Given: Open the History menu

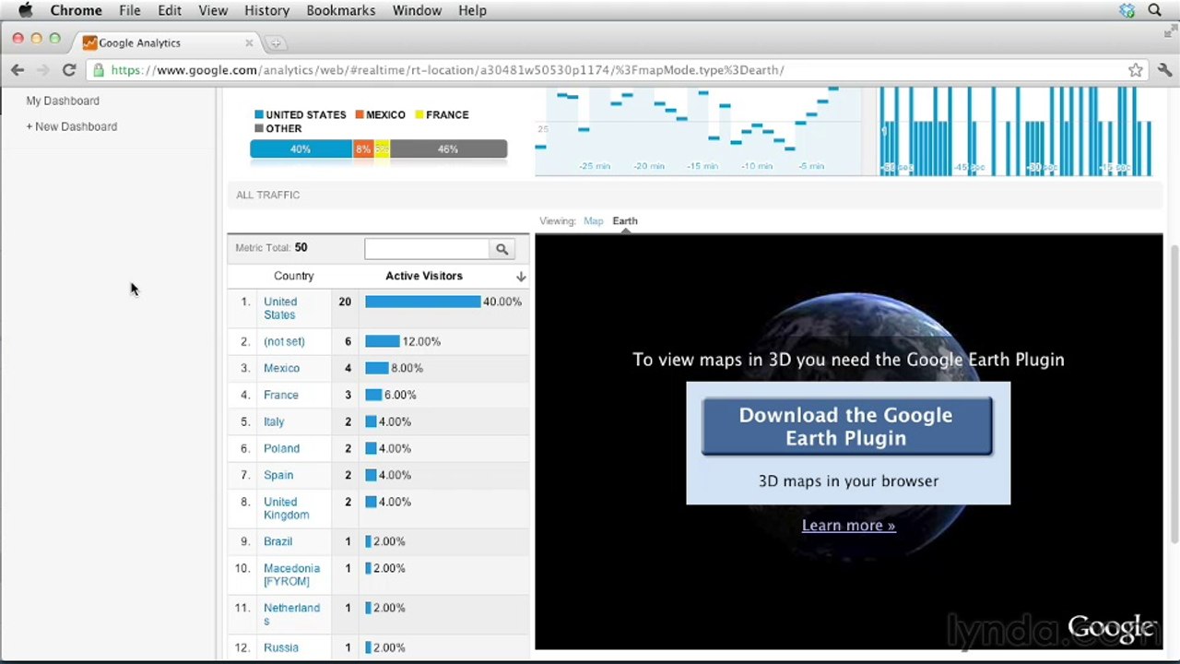Looking at the screenshot, I should [x=267, y=10].
